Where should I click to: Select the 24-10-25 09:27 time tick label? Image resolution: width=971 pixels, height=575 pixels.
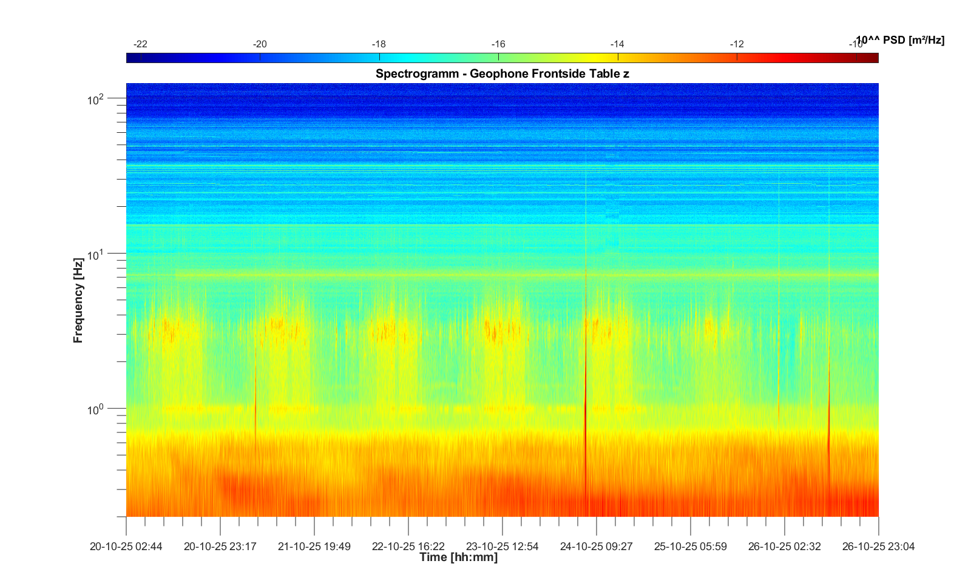coord(596,546)
